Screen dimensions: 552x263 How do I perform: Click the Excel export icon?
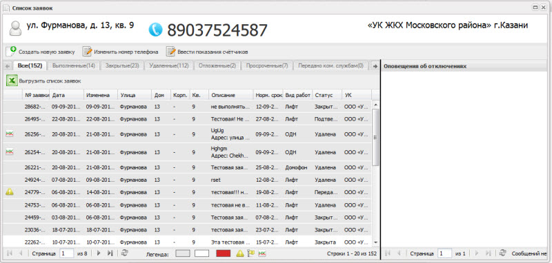12,81
